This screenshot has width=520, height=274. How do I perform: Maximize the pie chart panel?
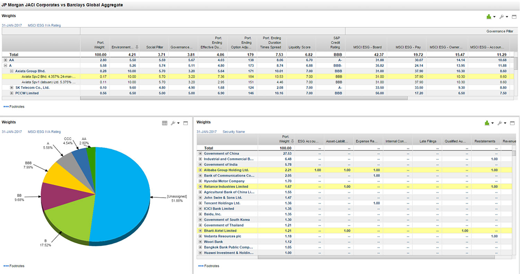[185, 123]
